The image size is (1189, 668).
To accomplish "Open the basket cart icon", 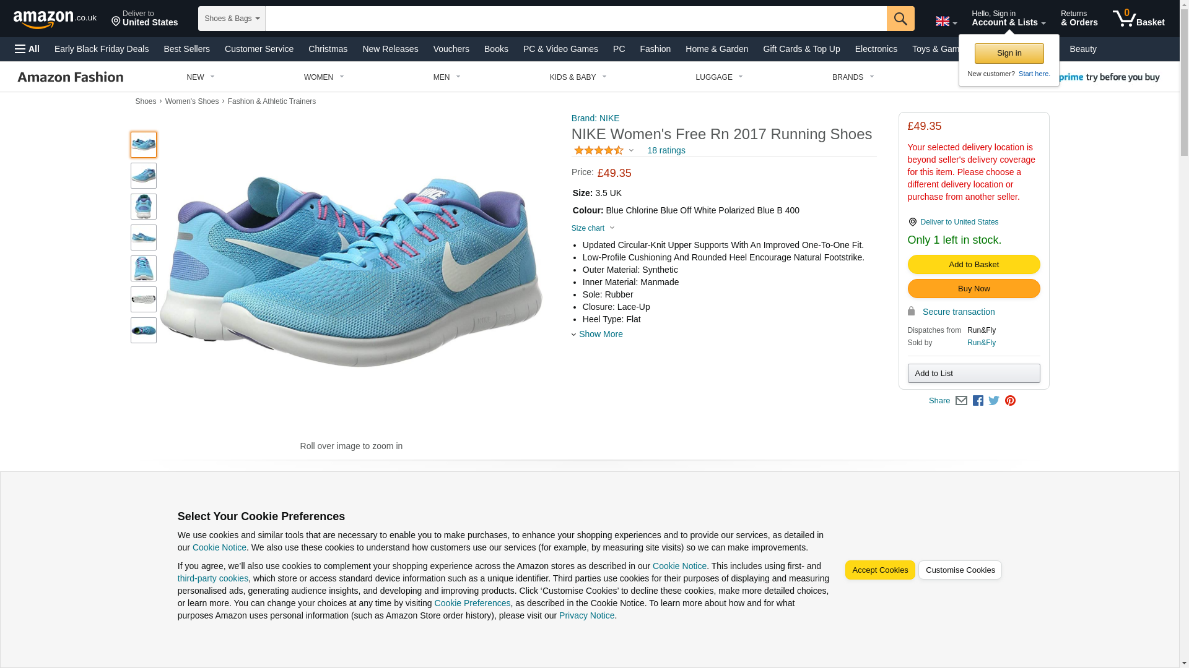I will pos(1138,19).
